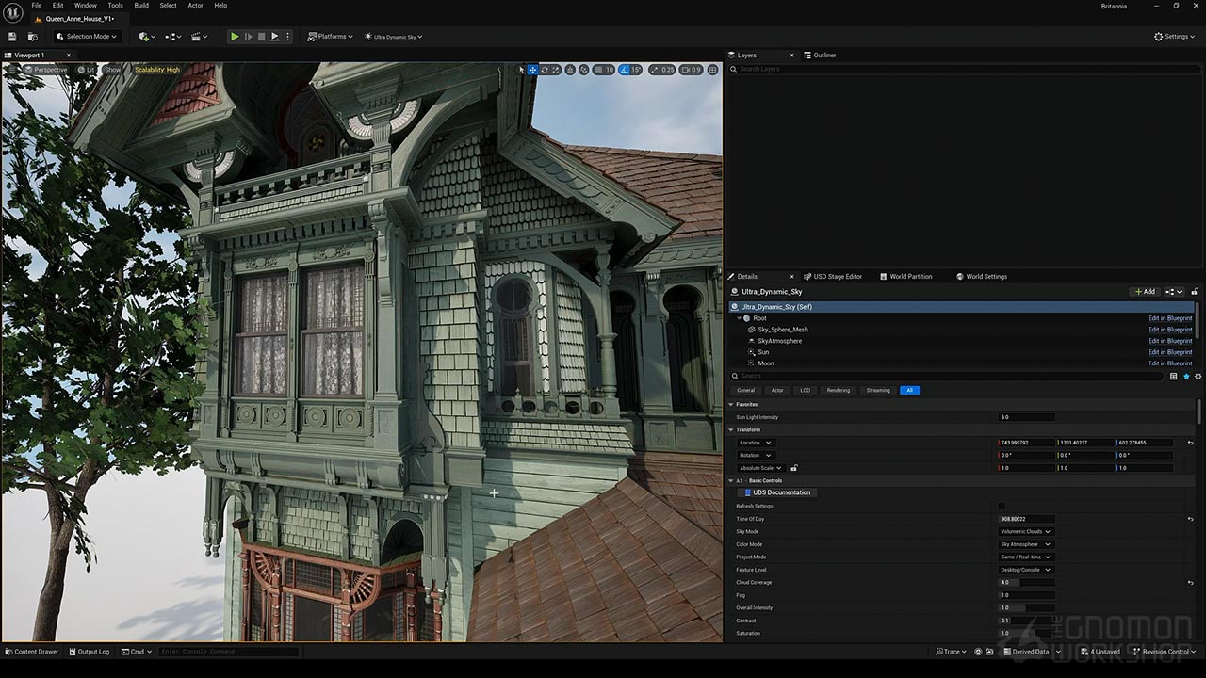
Task: Open the UDS Documentation
Action: point(776,492)
